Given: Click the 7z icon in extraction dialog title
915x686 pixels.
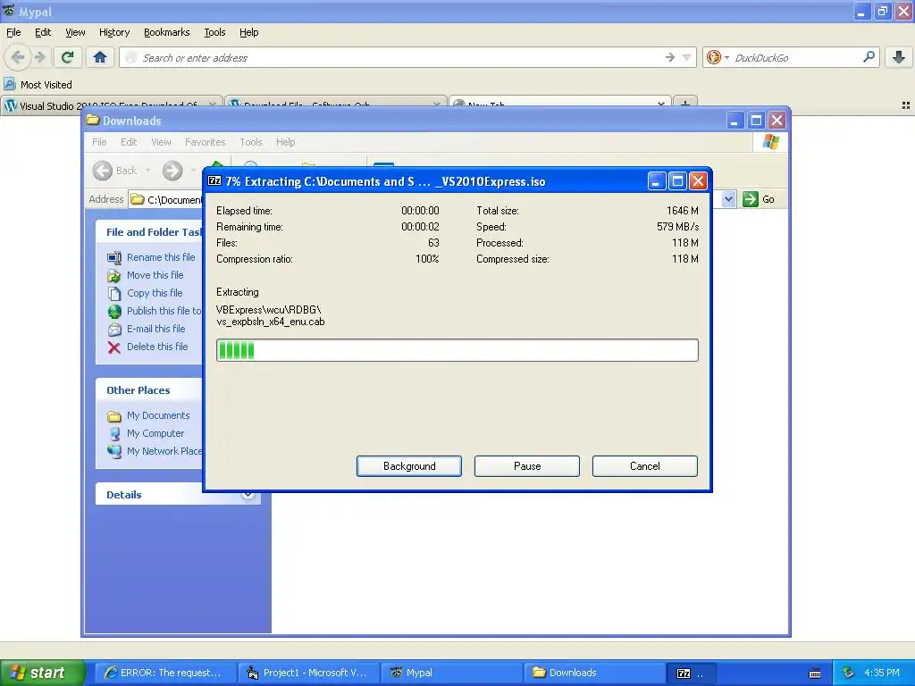Looking at the screenshot, I should (x=214, y=180).
